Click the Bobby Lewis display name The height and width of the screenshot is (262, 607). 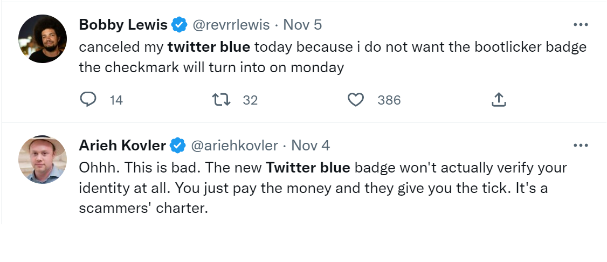coord(123,25)
